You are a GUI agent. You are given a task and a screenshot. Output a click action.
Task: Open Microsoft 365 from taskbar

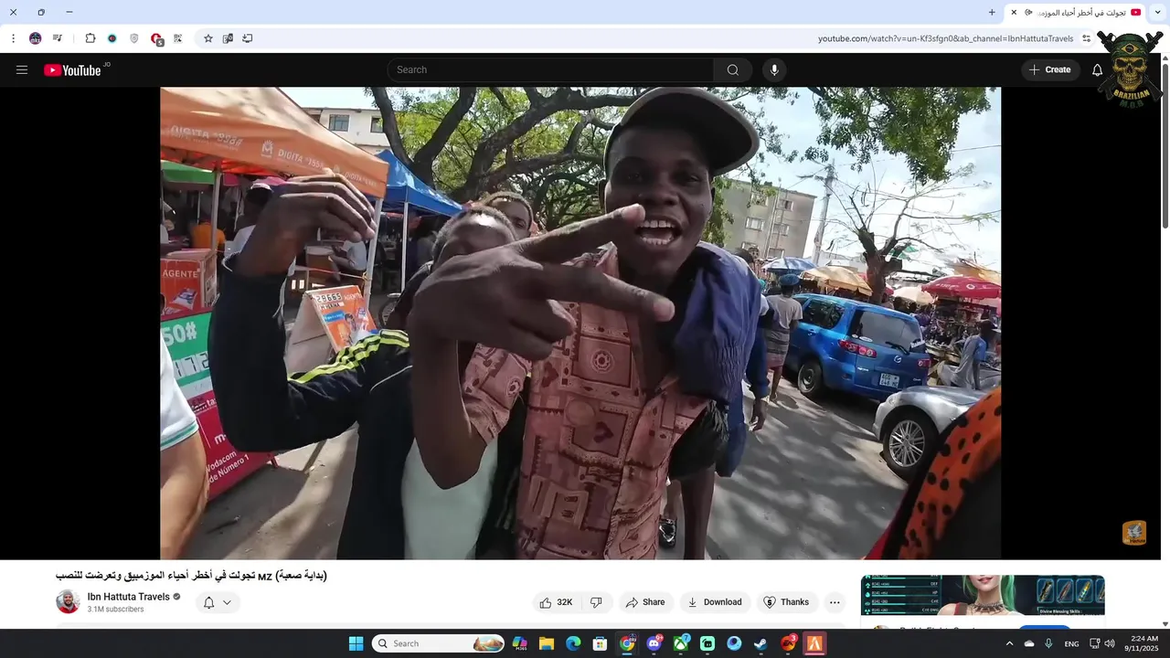coord(519,643)
